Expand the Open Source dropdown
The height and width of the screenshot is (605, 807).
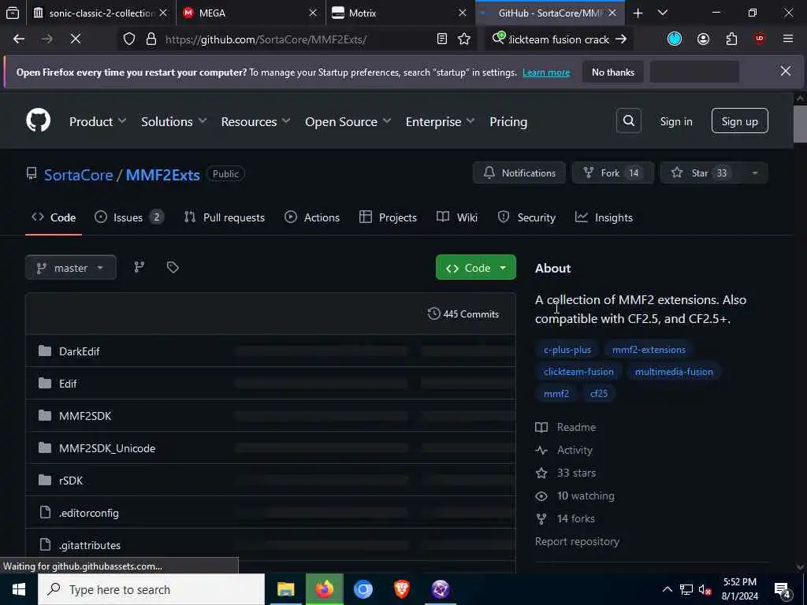pos(348,121)
